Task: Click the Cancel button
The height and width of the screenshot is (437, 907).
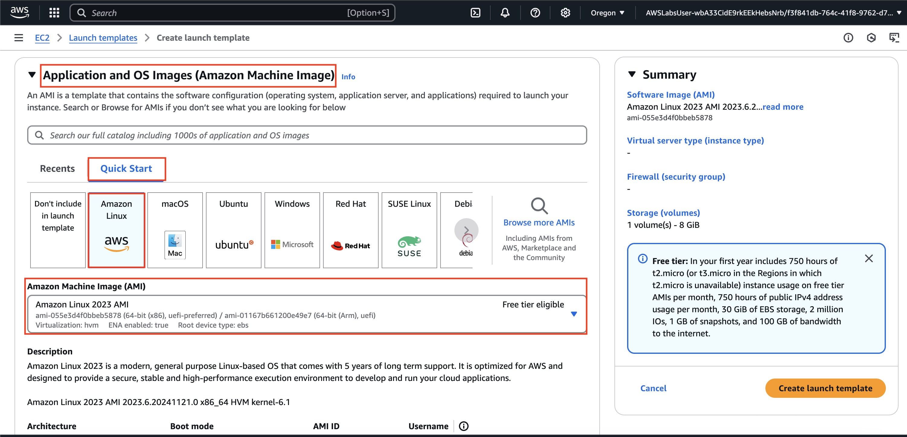Action: (653, 388)
